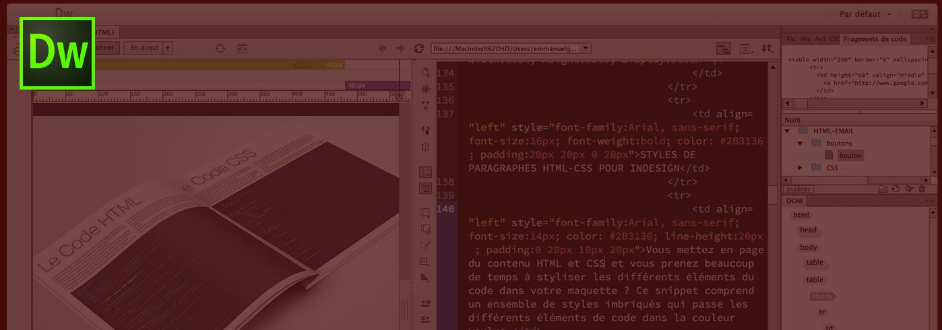Open the file URL address dropdown arrow
The image size is (942, 330).
586,48
